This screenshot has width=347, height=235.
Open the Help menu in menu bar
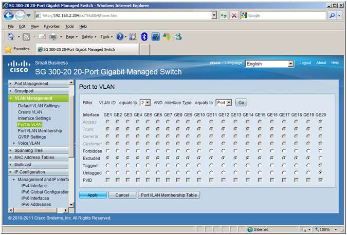(x=83, y=26)
